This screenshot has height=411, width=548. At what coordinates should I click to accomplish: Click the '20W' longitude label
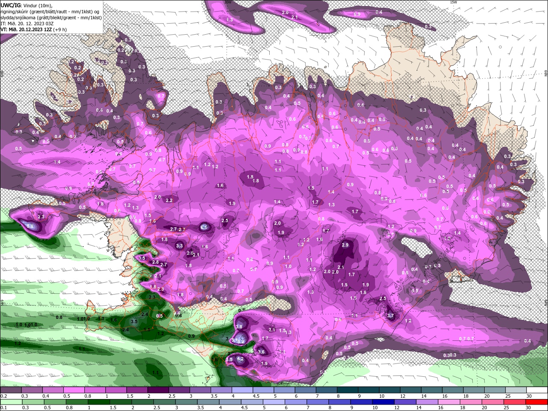coord(228,2)
